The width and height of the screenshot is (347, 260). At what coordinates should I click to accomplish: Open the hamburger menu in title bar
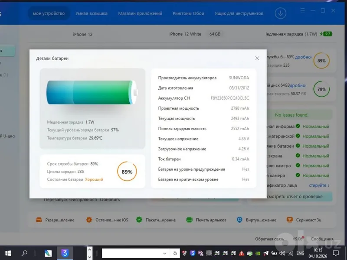pos(302,10)
